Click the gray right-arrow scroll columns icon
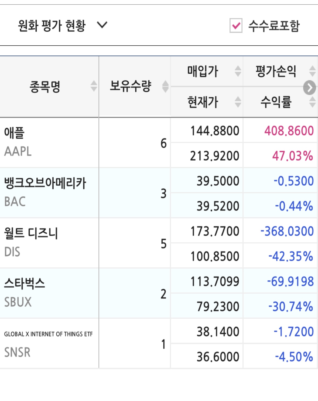The width and height of the screenshot is (318, 401). (309, 88)
